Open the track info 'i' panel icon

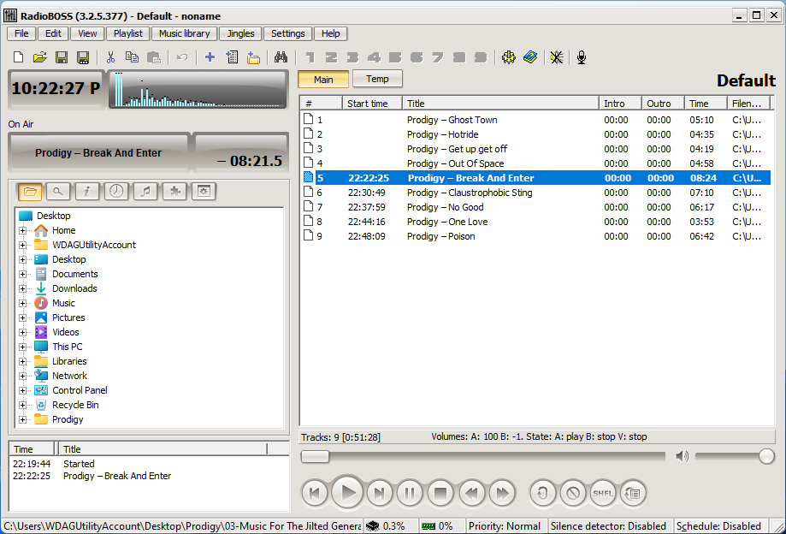(87, 191)
